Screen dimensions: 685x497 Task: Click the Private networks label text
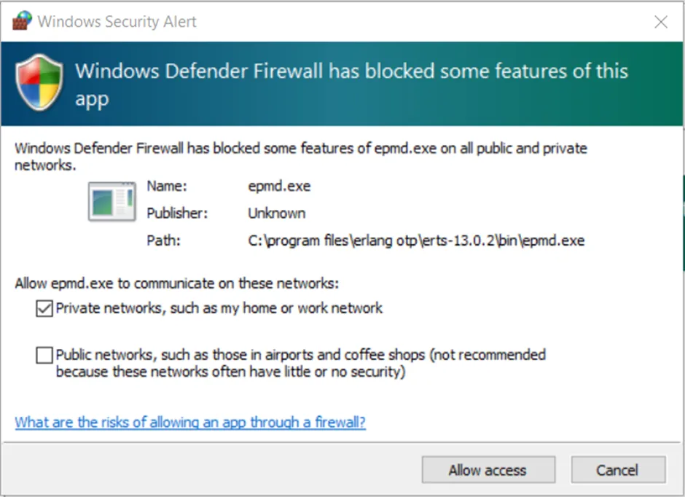(x=219, y=308)
